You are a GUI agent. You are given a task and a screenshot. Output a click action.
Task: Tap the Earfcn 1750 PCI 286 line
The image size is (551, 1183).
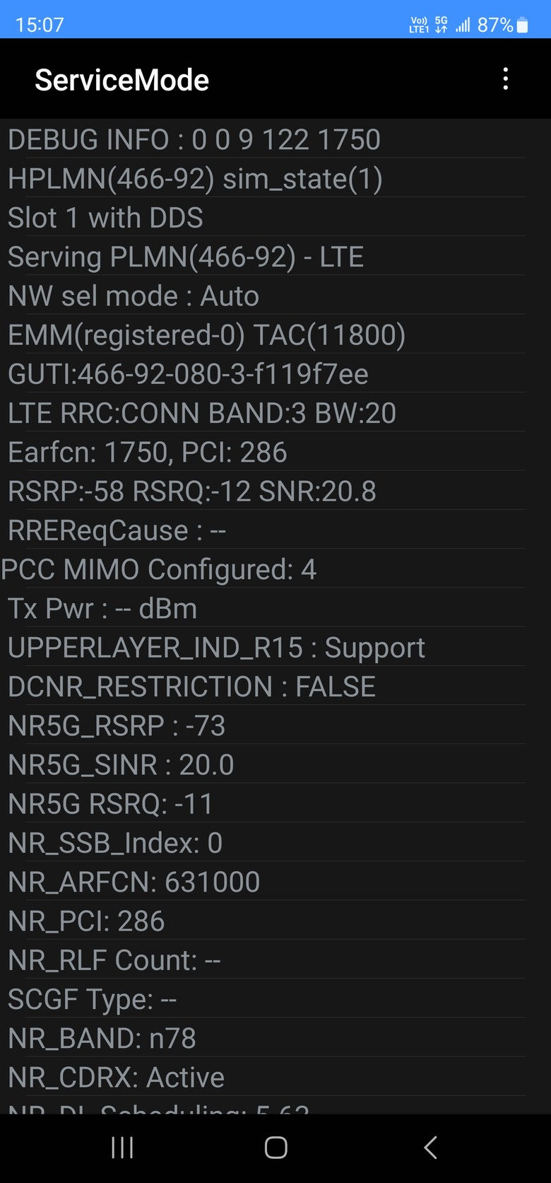[263, 452]
